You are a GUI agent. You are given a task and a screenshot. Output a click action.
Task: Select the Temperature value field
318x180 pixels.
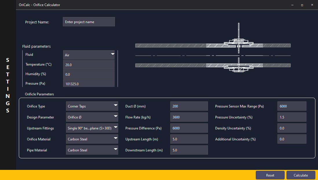(x=89, y=65)
